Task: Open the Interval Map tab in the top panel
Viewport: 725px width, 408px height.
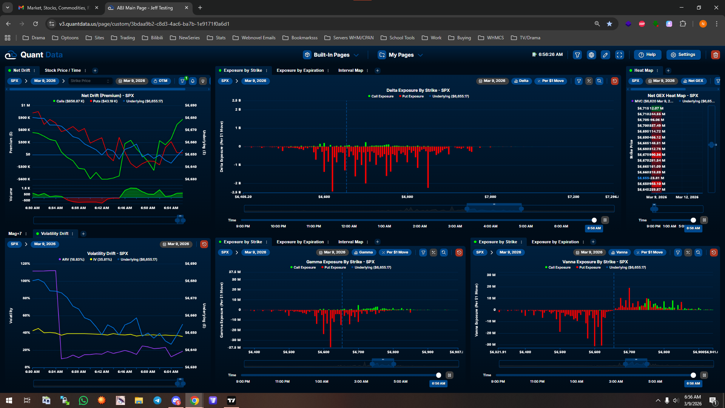Action: (x=350, y=70)
